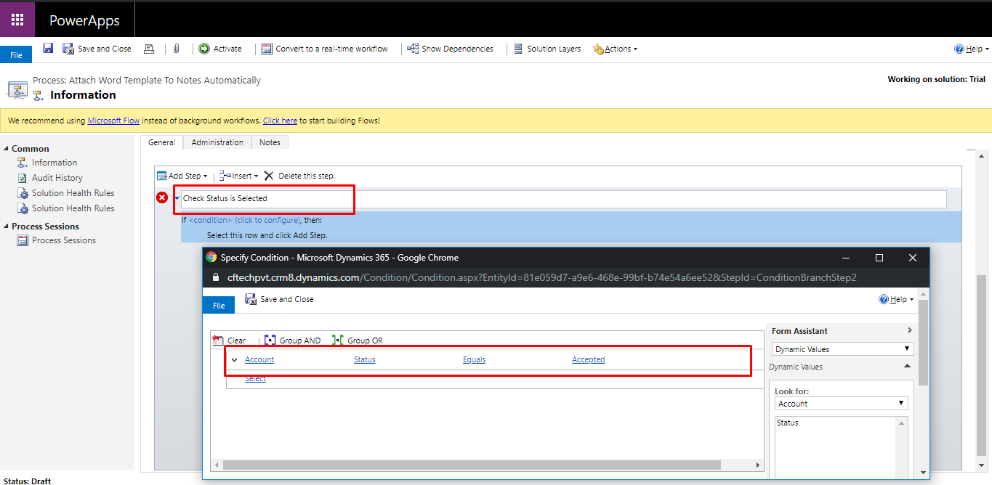
Task: Open the blue File menu in the main window
Action: [x=16, y=55]
